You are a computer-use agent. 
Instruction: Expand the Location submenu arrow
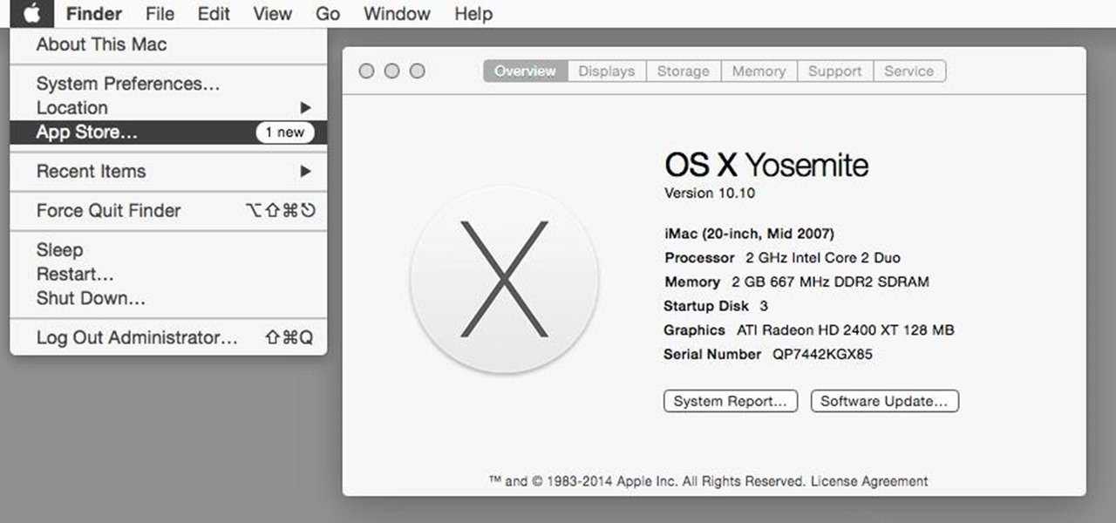(305, 108)
